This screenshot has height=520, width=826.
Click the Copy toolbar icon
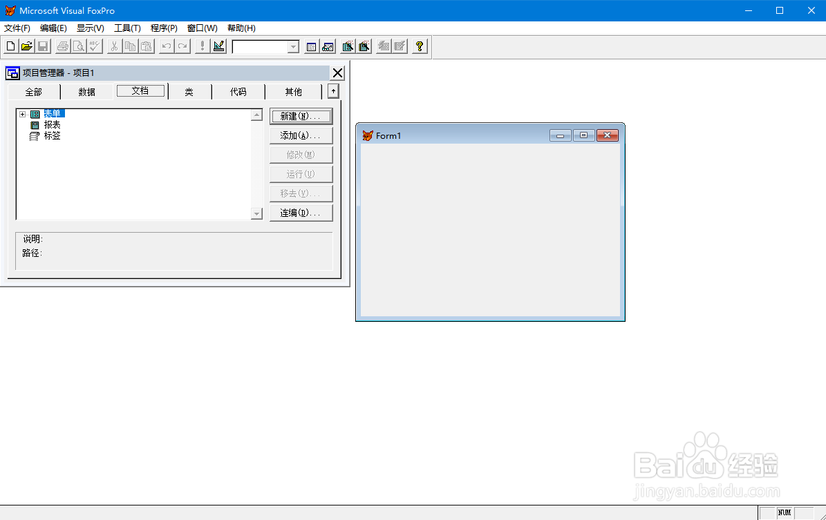pos(130,46)
